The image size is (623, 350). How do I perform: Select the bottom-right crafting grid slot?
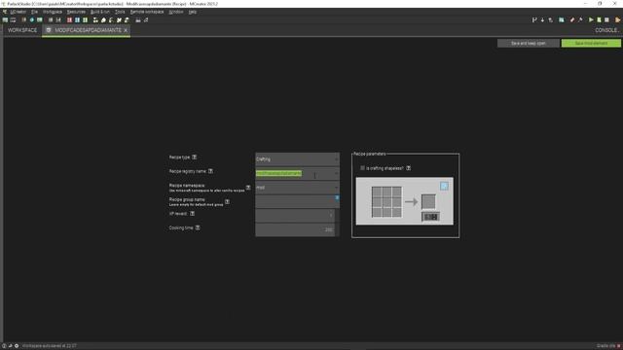click(x=396, y=212)
